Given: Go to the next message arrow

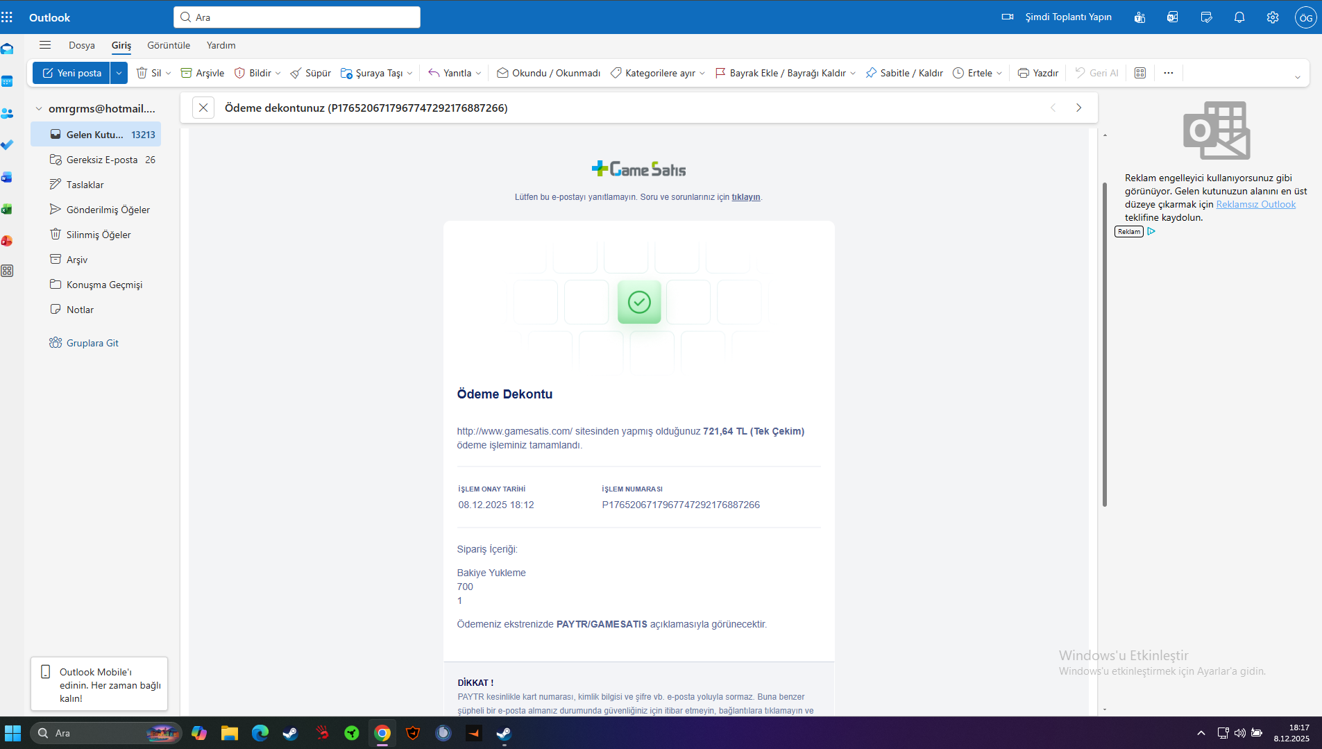Looking at the screenshot, I should (x=1078, y=108).
